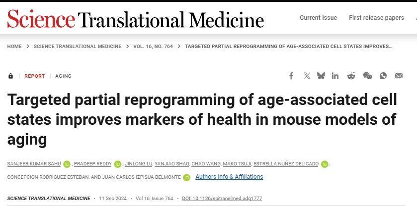Go to HOME breadcrumb

pos(14,47)
